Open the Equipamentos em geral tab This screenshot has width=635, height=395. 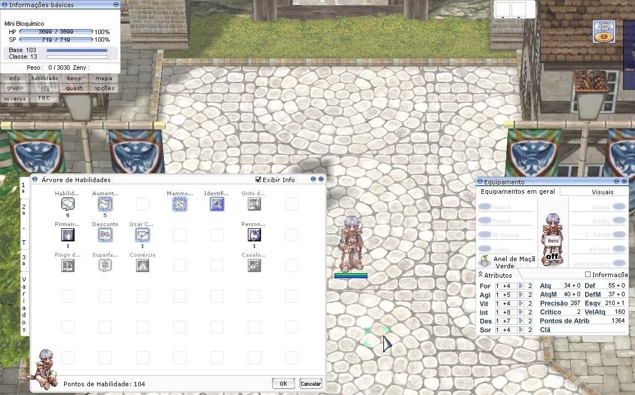click(x=518, y=191)
